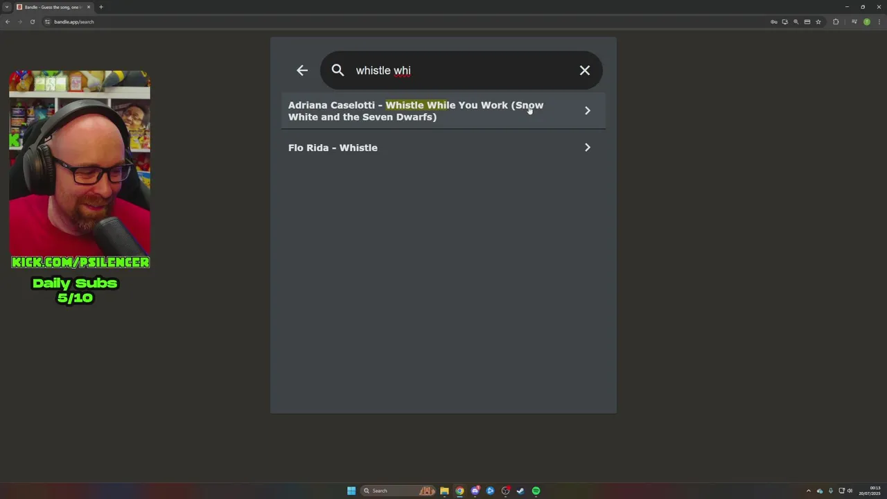Viewport: 887px width, 499px height.
Task: Open chevron beside Flo Rida - Whistle
Action: tap(588, 148)
